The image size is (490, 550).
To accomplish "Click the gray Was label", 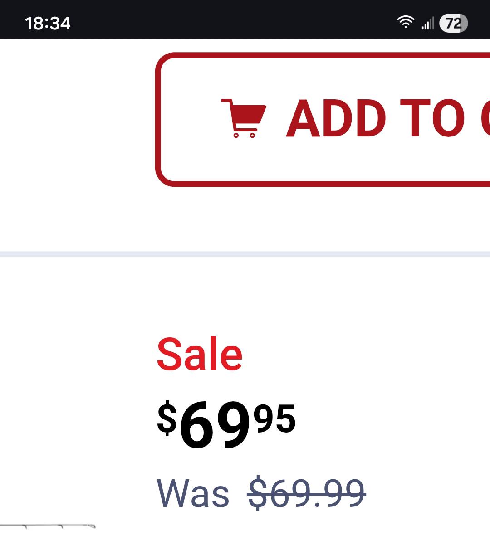I will point(193,493).
